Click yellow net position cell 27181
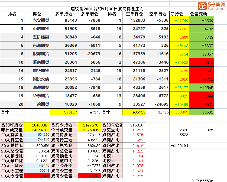 pyautogui.click(x=179, y=29)
